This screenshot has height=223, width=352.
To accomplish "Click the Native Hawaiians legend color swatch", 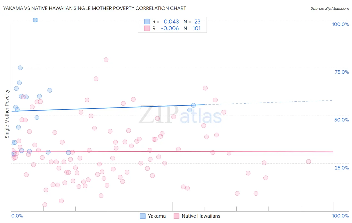I will (177, 216).
